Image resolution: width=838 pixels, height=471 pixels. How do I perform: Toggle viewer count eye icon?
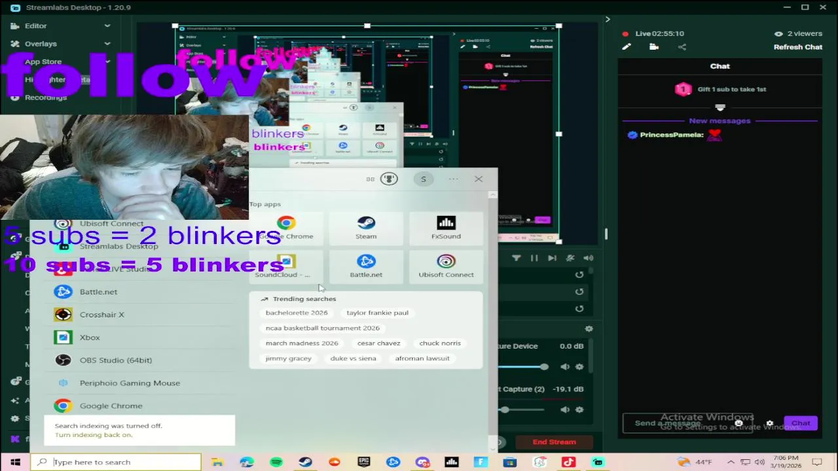[778, 33]
